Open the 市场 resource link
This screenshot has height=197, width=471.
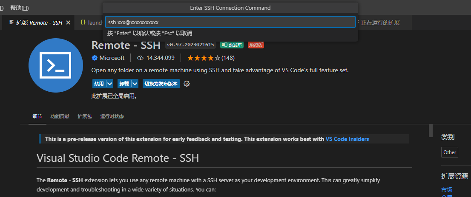(x=447, y=190)
